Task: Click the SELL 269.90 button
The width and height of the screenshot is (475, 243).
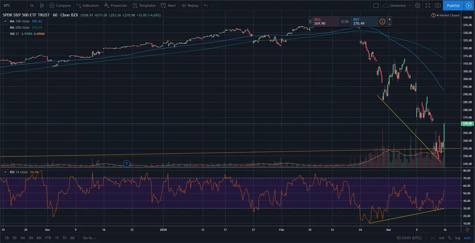Action: click(x=325, y=21)
